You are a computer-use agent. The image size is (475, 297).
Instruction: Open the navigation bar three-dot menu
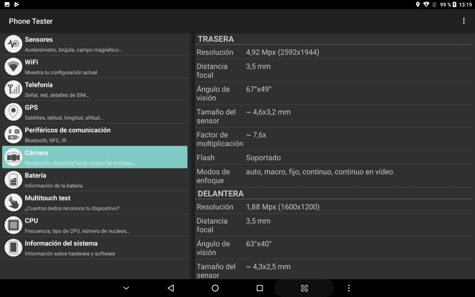[x=349, y=288]
